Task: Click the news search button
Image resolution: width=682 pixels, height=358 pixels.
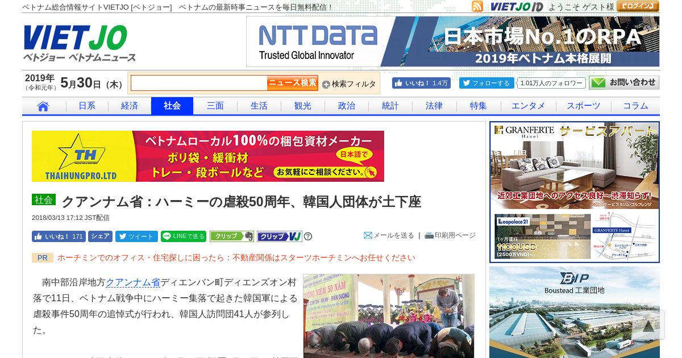Action: point(293,83)
